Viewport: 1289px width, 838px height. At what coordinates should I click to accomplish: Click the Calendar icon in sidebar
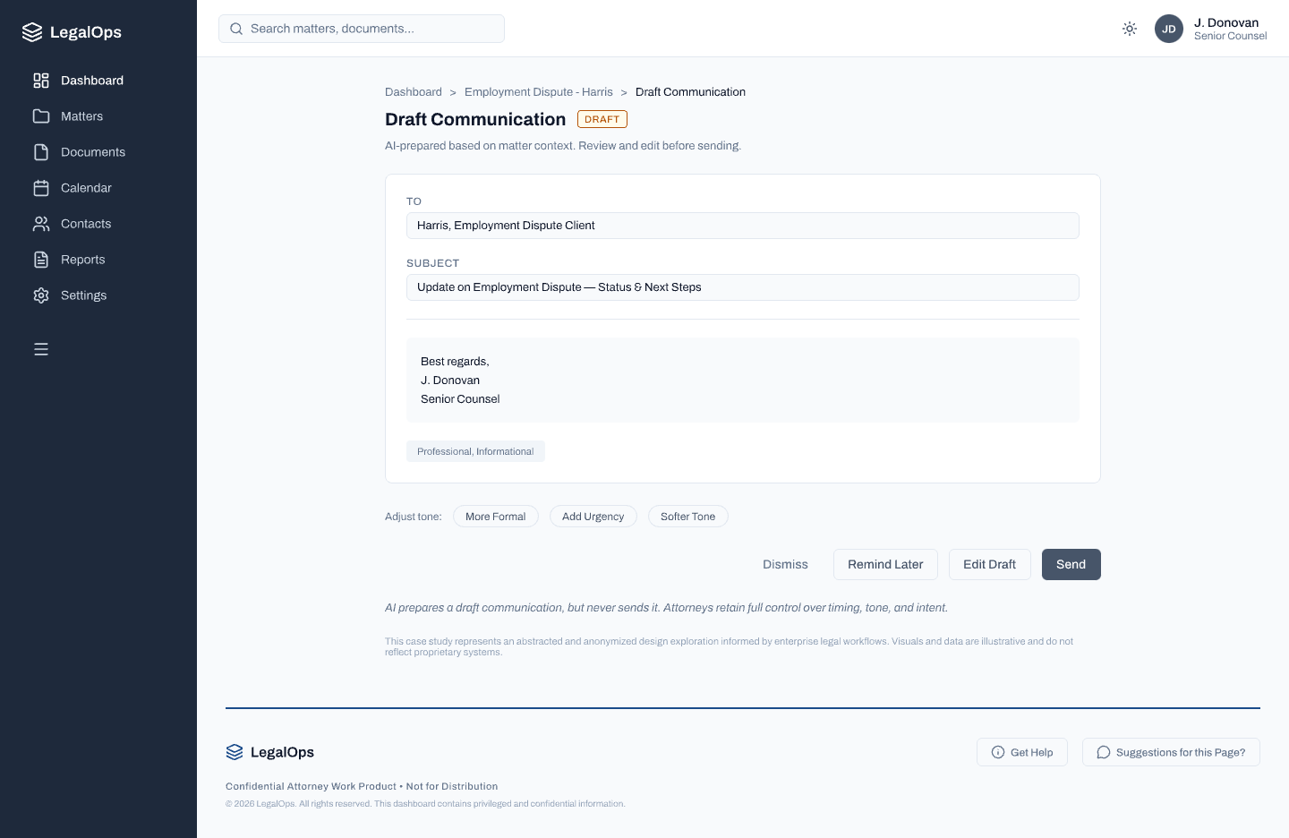41,187
